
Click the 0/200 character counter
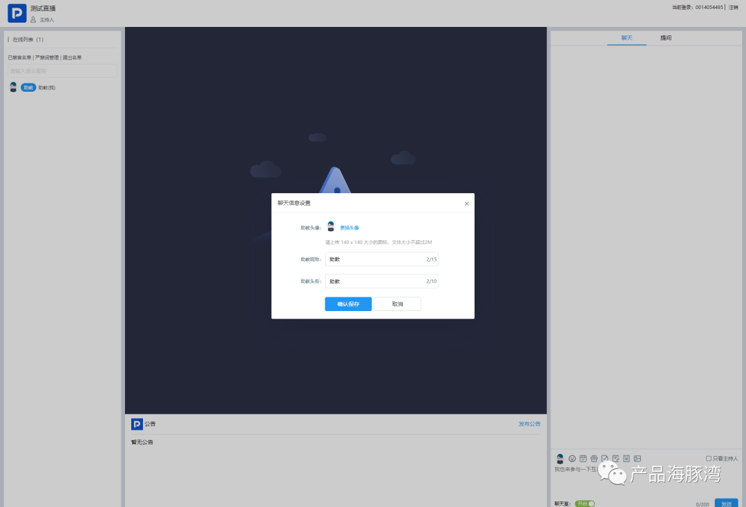pos(702,504)
